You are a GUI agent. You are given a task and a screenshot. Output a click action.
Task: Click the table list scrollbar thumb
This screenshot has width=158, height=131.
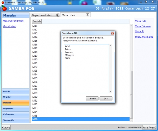[131, 95]
